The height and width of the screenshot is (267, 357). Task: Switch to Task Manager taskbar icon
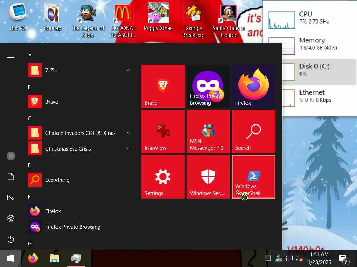pos(76,258)
